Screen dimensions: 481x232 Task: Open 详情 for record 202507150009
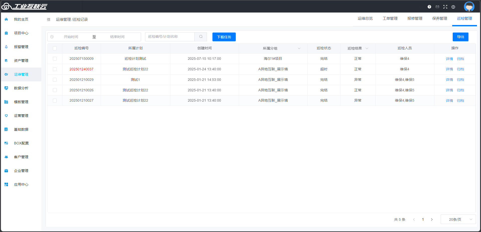449,59
